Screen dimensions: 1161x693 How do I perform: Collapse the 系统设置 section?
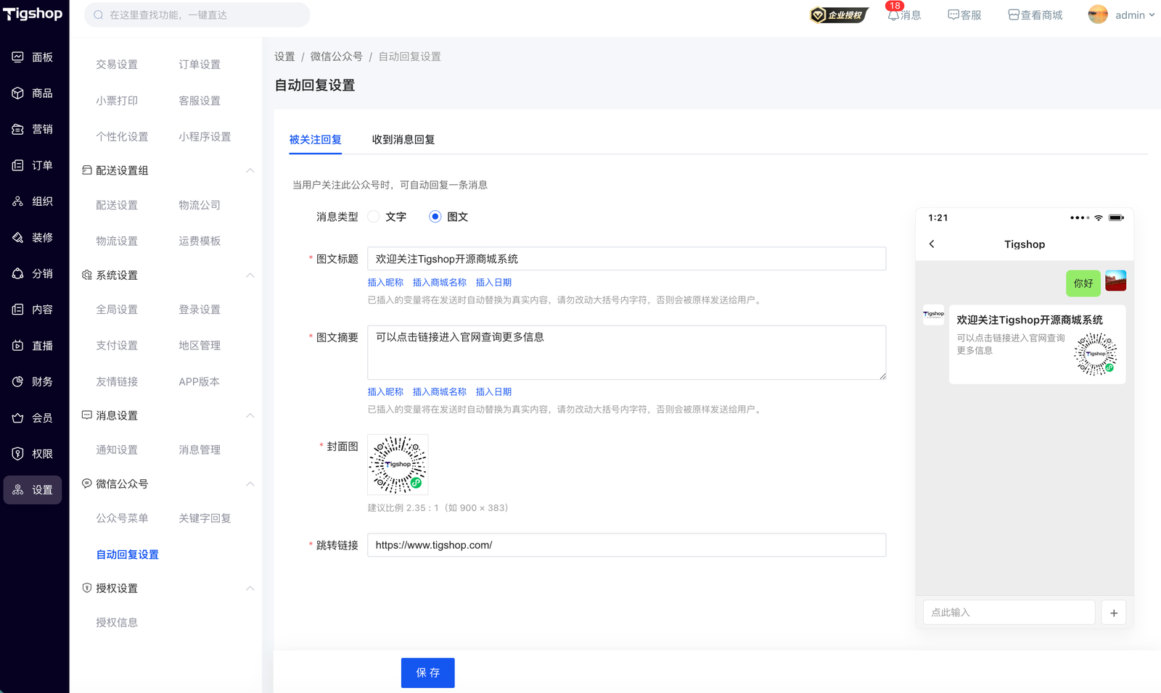coord(250,275)
